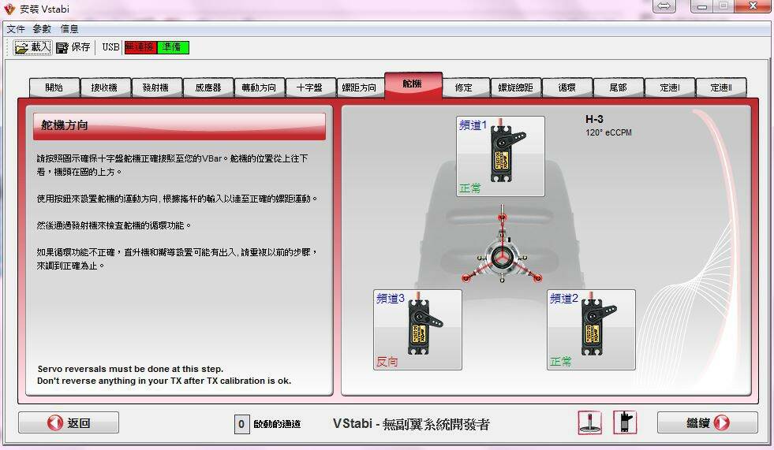Click the active channel number box
This screenshot has height=450, width=774.
[241, 424]
